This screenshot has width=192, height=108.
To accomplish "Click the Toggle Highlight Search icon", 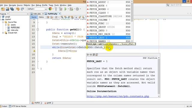I will pyautogui.click(x=72, y=17).
